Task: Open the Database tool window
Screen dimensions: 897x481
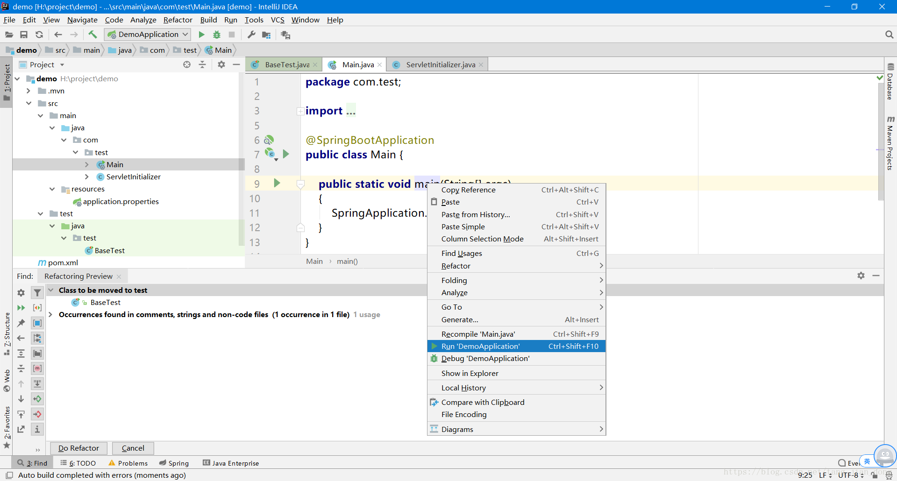Action: pos(890,81)
